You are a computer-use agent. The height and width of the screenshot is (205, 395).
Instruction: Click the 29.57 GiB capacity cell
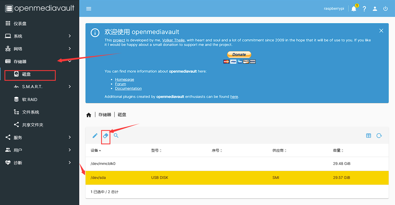tap(342, 178)
